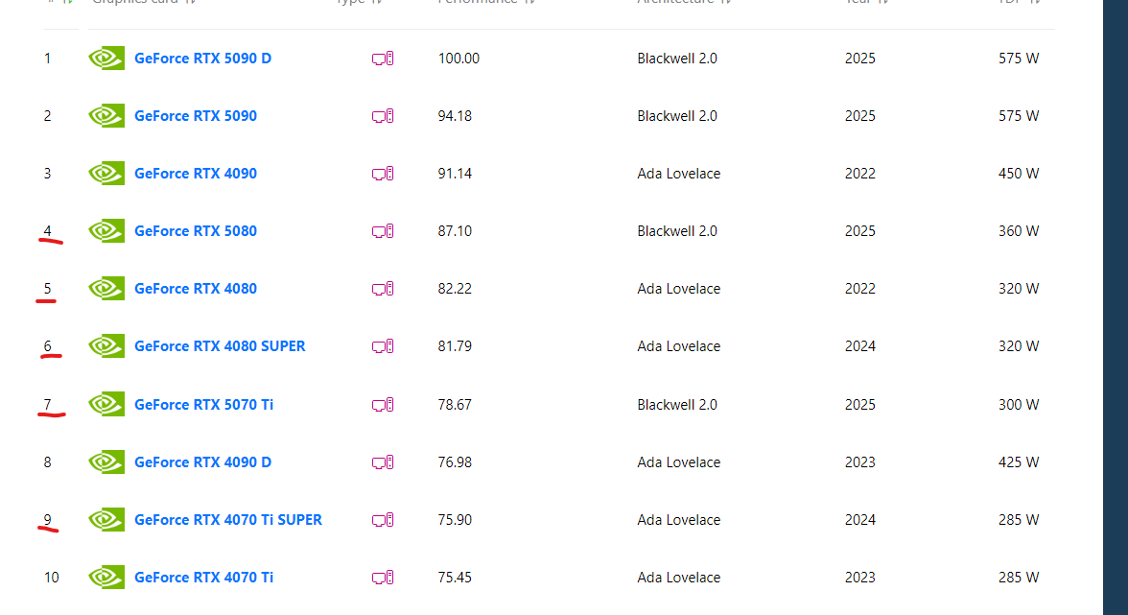Click year 2024 in the RTX 4080 SUPER row
This screenshot has width=1128, height=615.
860,346
